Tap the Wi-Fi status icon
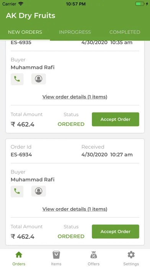The image size is (150, 267). pyautogui.click(x=21, y=4)
